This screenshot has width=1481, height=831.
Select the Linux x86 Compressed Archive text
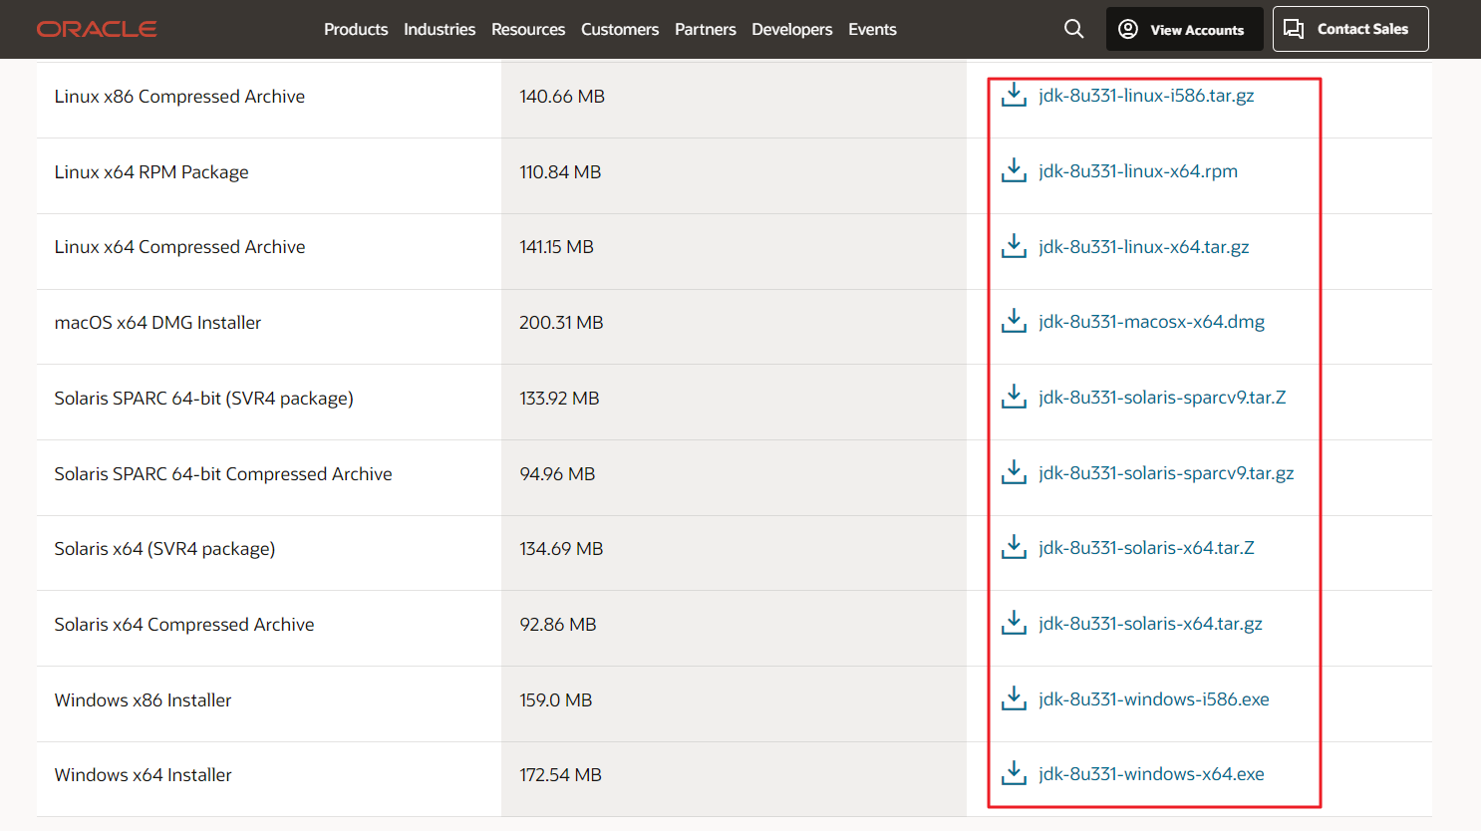point(179,97)
